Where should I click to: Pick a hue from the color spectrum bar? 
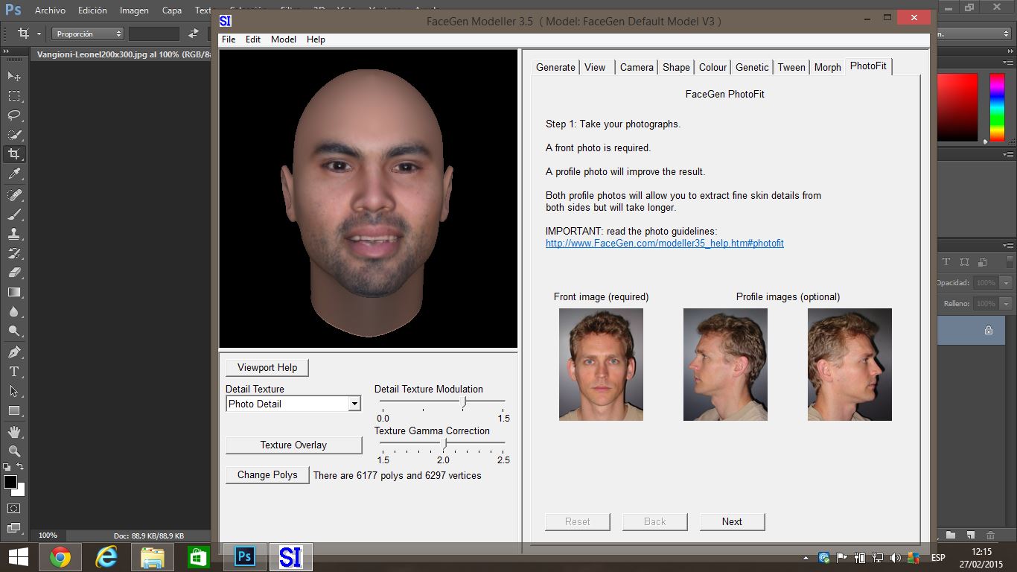pyautogui.click(x=997, y=107)
